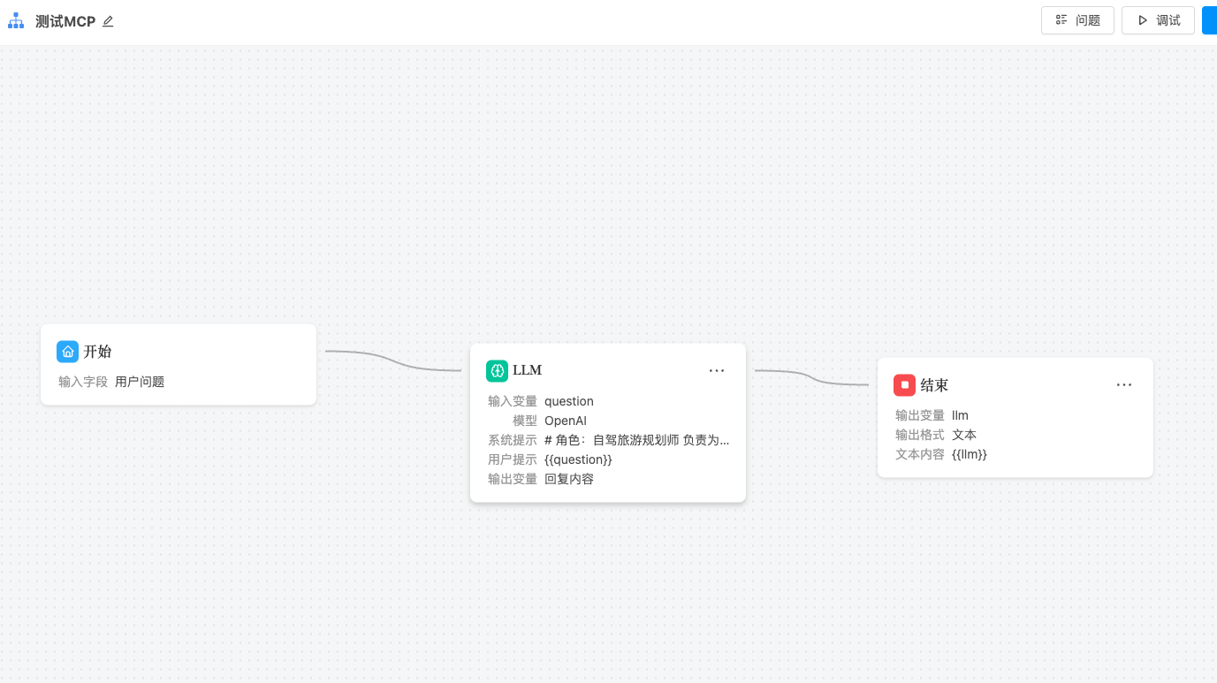Click the 测试MCP workflow title
The height and width of the screenshot is (683, 1217).
[x=65, y=21]
